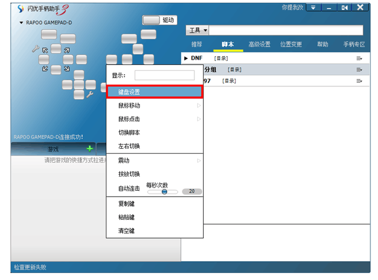
Task: Adjust the 每秒次数 slider handle
Action: (x=164, y=192)
